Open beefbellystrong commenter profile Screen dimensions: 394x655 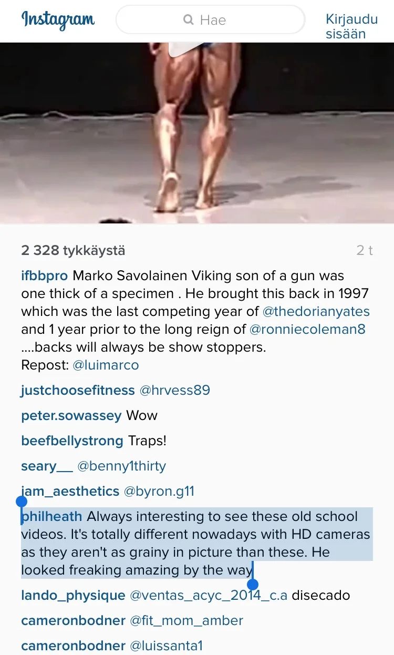72,441
